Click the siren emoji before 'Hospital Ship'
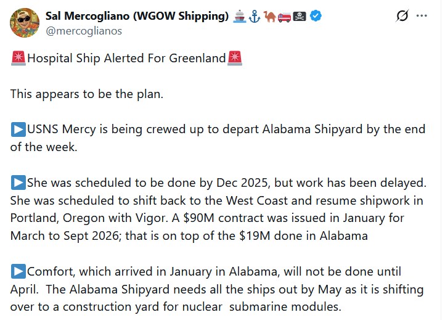The height and width of the screenshot is (320, 445). point(18,59)
